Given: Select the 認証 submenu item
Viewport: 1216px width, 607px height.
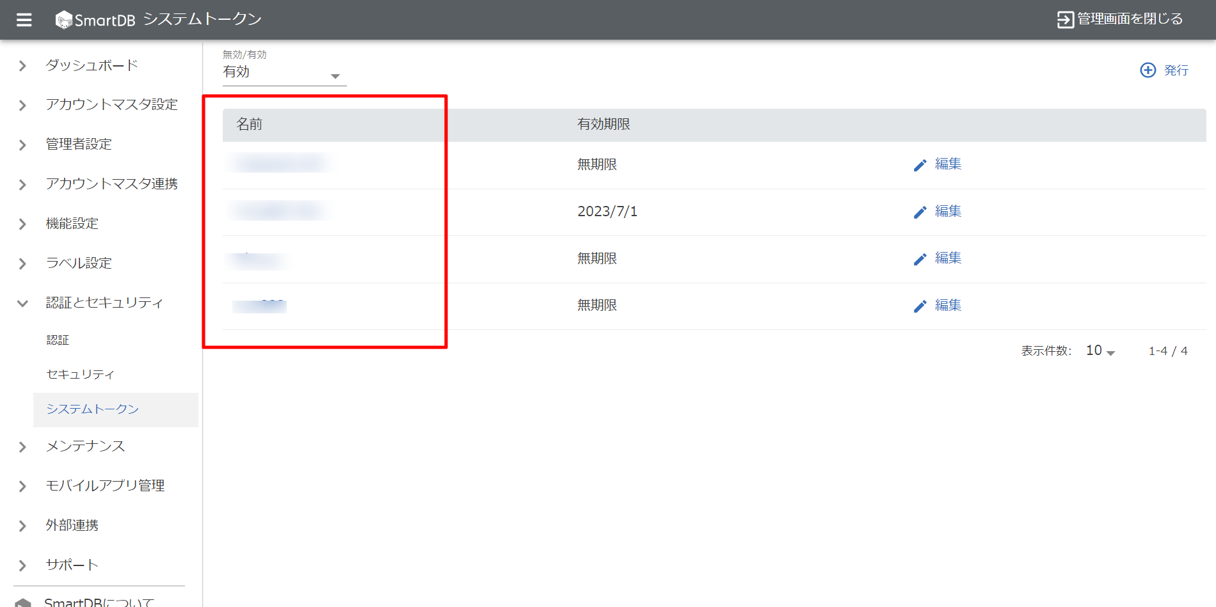Looking at the screenshot, I should click(58, 340).
